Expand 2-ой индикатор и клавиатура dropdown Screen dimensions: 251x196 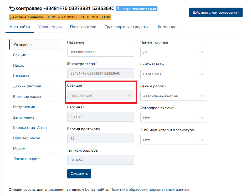202,140
